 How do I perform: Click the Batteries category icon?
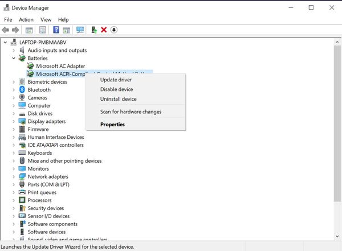coord(22,58)
